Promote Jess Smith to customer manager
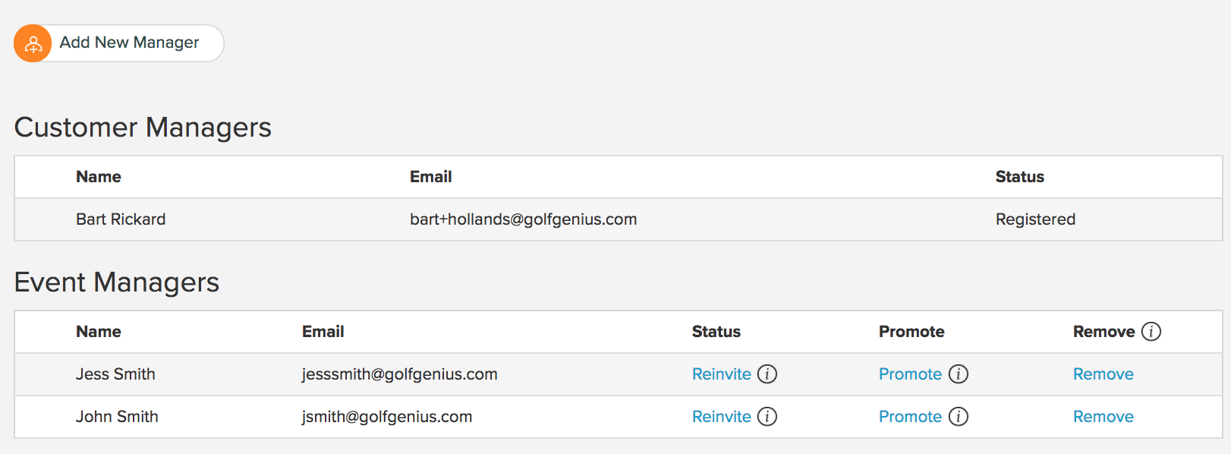The image size is (1231, 454). click(910, 374)
